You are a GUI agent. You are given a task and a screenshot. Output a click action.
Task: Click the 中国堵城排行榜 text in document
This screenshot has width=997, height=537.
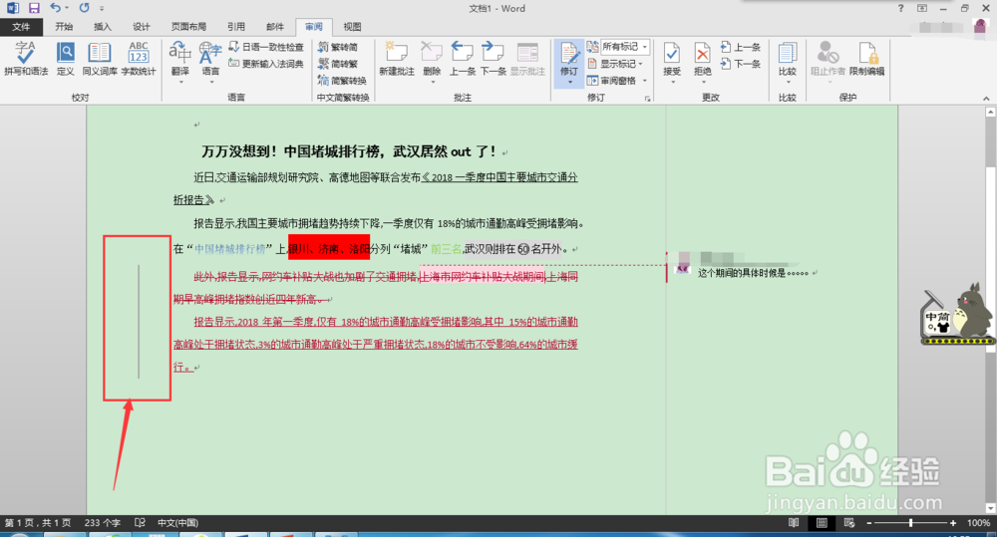[230, 249]
